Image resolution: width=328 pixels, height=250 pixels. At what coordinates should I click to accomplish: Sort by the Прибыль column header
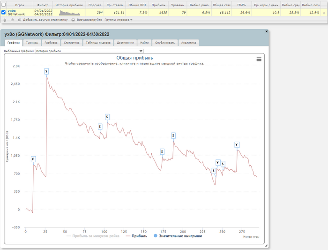coord(158,5)
